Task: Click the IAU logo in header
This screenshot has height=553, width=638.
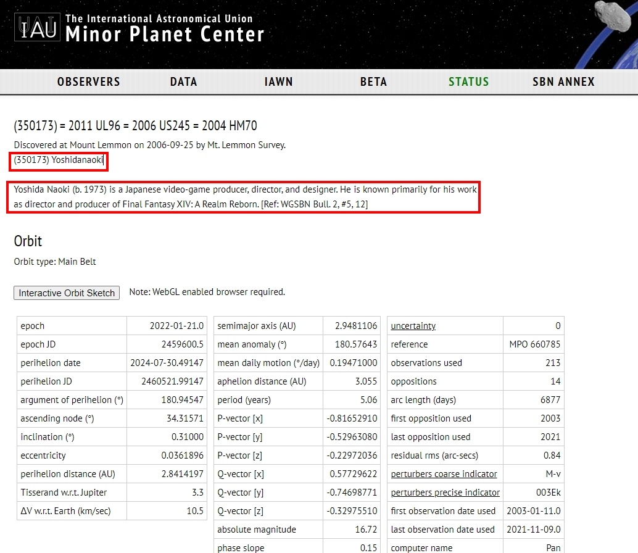Action: (x=37, y=27)
